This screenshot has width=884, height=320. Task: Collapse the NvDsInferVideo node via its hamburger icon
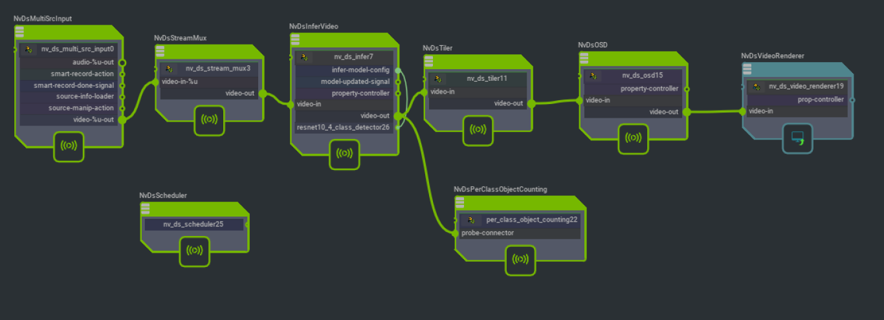pyautogui.click(x=296, y=40)
